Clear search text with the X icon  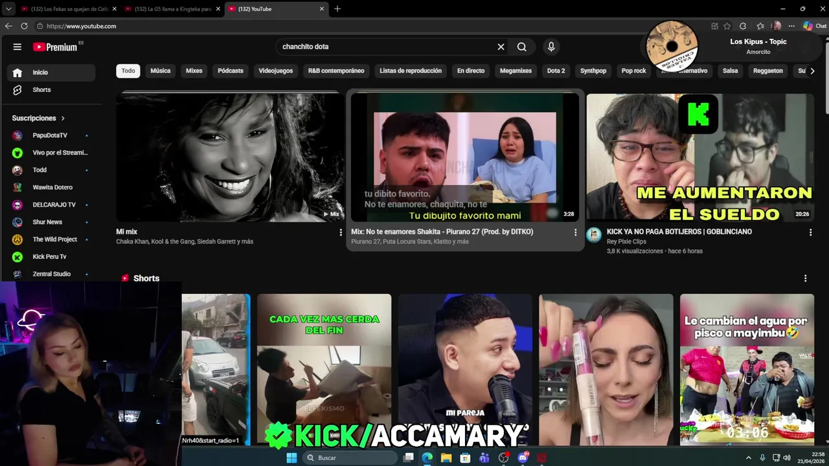click(501, 47)
